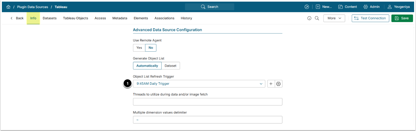
Task: Open the Tableau Objects tab
Action: (x=75, y=18)
